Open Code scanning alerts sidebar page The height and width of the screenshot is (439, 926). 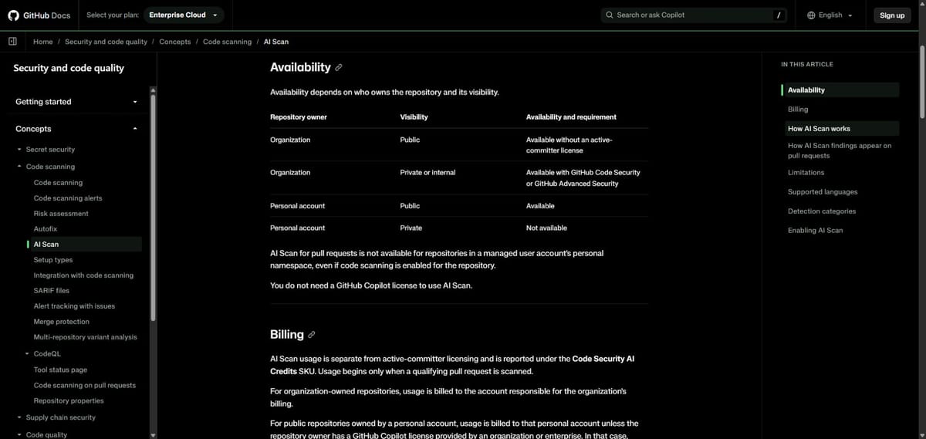coord(68,198)
